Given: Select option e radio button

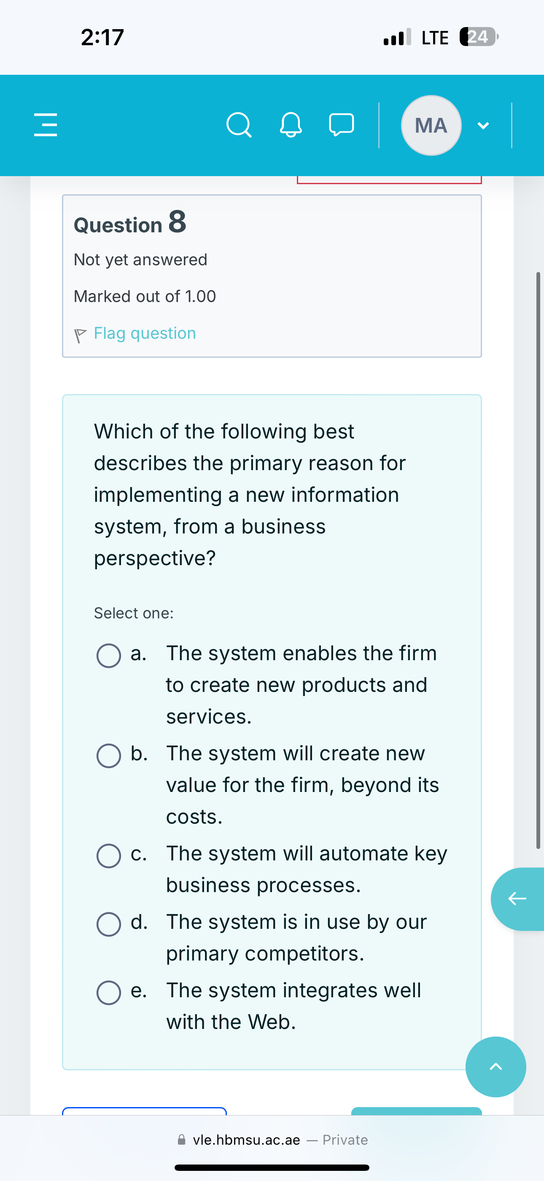Looking at the screenshot, I should (109, 993).
